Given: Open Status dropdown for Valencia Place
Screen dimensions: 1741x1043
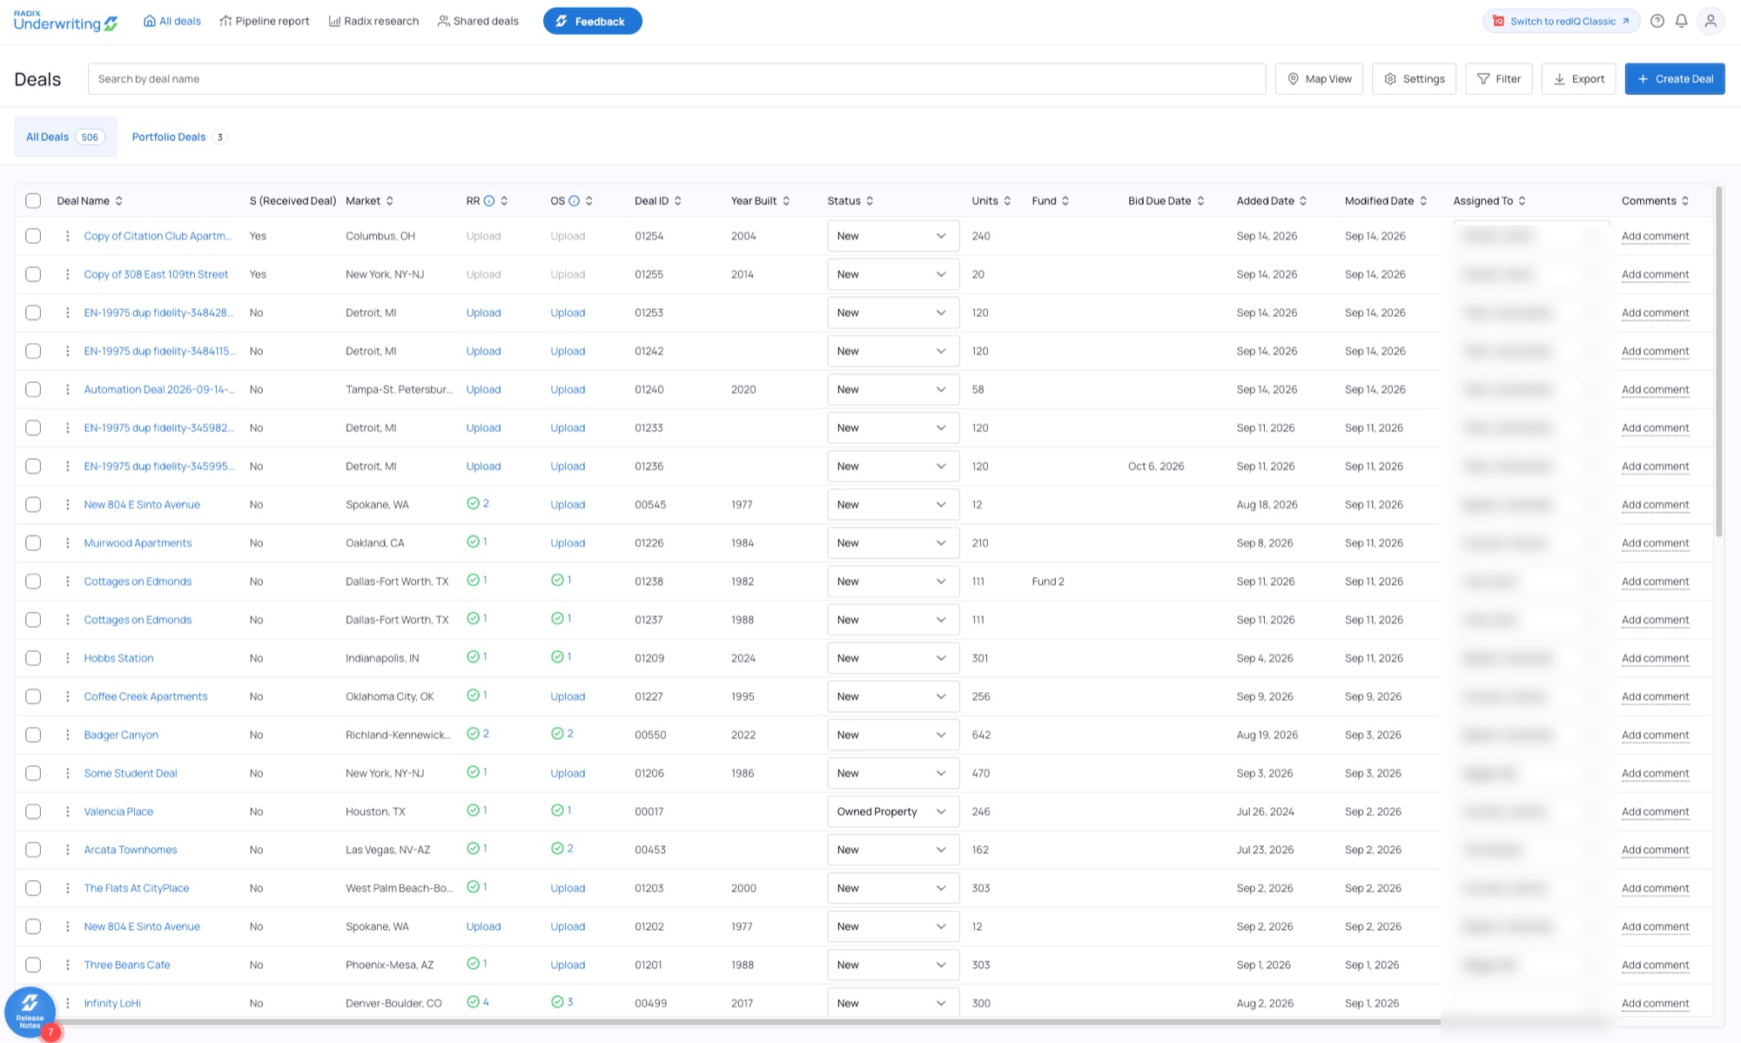Looking at the screenshot, I should click(x=893, y=811).
